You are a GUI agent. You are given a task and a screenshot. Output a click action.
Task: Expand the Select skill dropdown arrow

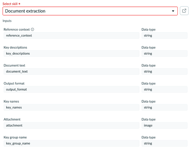point(173,11)
